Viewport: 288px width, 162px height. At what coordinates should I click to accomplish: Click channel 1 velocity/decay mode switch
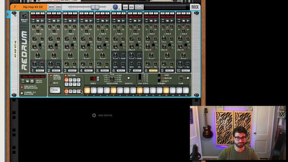(x=40, y=46)
